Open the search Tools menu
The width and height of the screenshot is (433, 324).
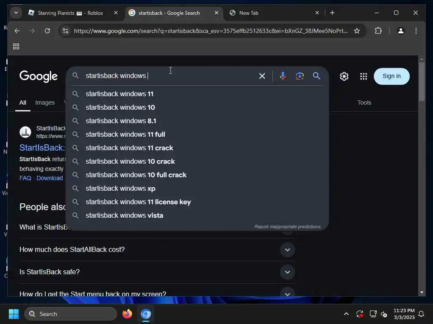(364, 103)
